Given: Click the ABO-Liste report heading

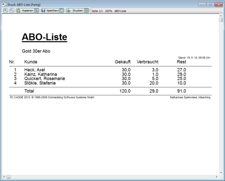Looking at the screenshot, I should click(x=44, y=37).
